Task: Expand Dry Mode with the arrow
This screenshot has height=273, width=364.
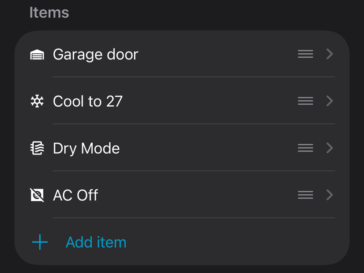Action: [x=329, y=148]
